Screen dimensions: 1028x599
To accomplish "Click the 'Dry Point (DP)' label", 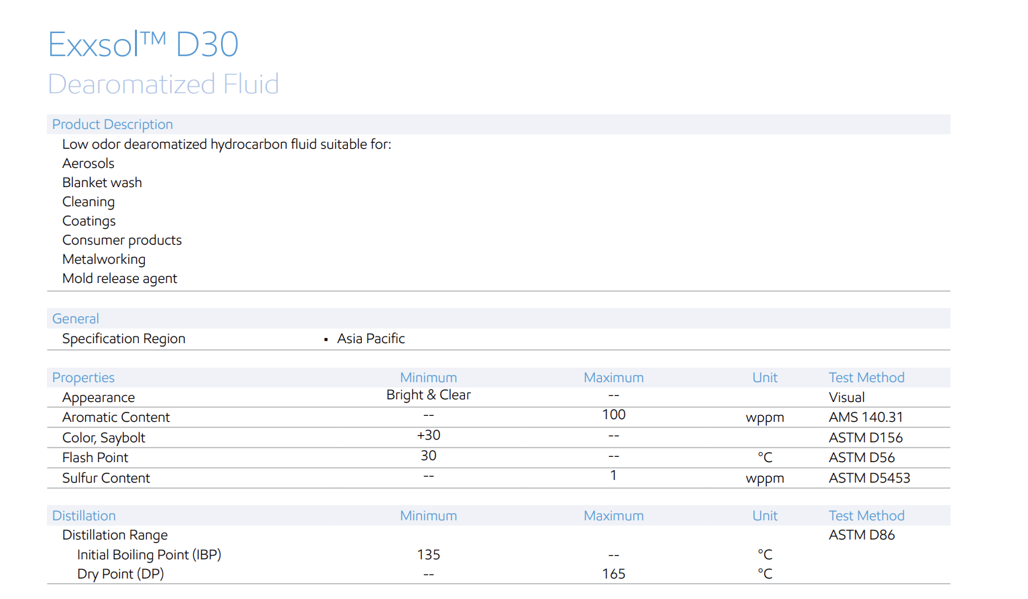I will pos(120,574).
